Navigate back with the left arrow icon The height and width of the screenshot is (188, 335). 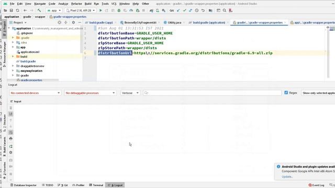coord(25,10)
